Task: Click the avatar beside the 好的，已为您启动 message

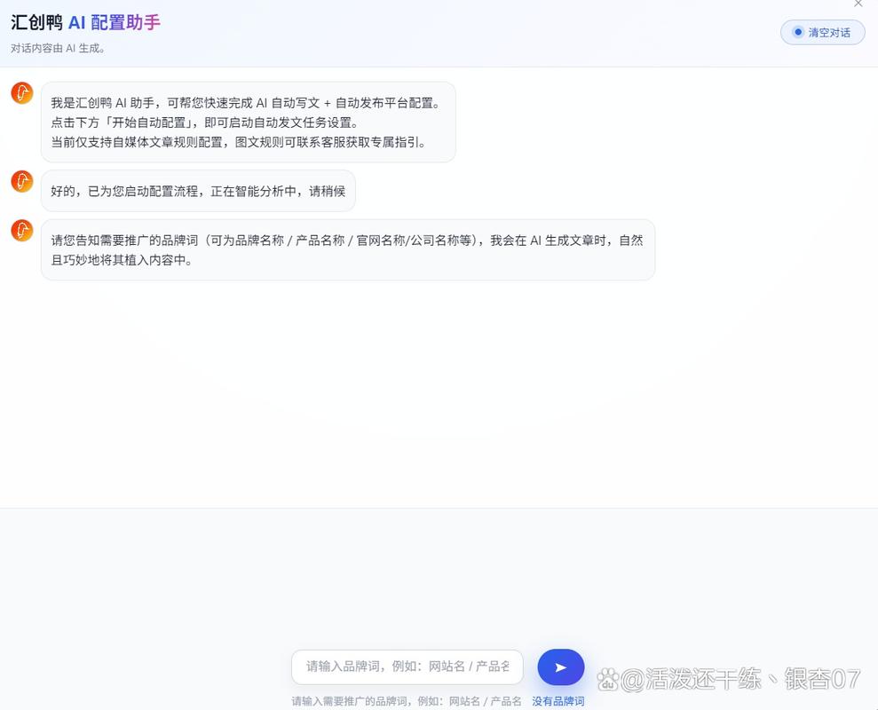Action: click(x=22, y=181)
